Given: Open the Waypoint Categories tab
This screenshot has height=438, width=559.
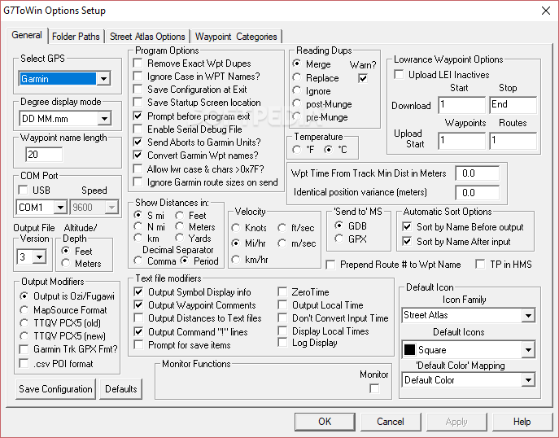Looking at the screenshot, I should [236, 37].
